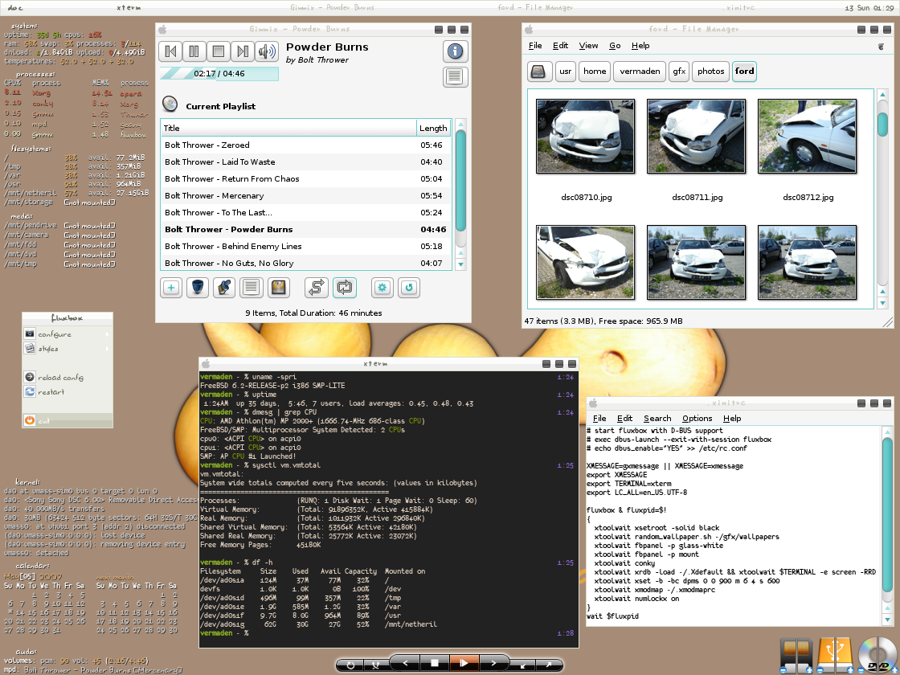This screenshot has height=675, width=900.
Task: Toggle repeat mode in Gimmix
Action: [x=345, y=288]
